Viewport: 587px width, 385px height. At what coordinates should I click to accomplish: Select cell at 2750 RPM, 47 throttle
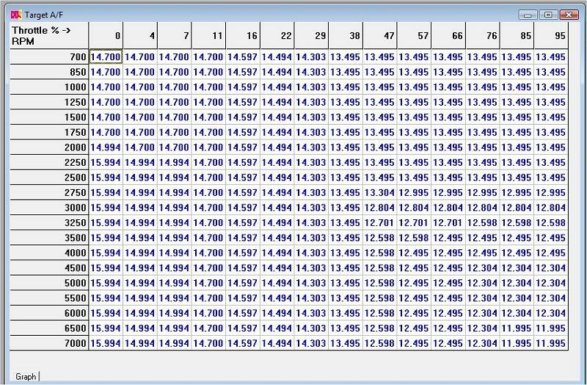point(380,193)
